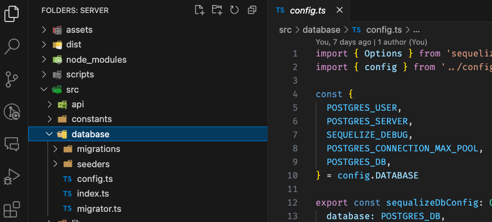The width and height of the screenshot is (492, 222).
Task: Collapse the database folder chevron
Action: 49,134
